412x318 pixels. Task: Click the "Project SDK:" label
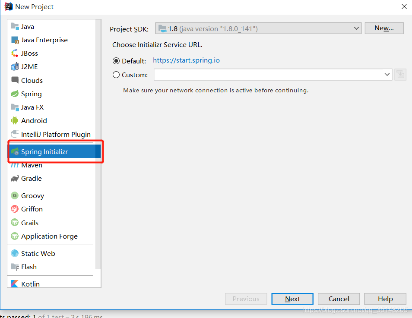tap(129, 29)
